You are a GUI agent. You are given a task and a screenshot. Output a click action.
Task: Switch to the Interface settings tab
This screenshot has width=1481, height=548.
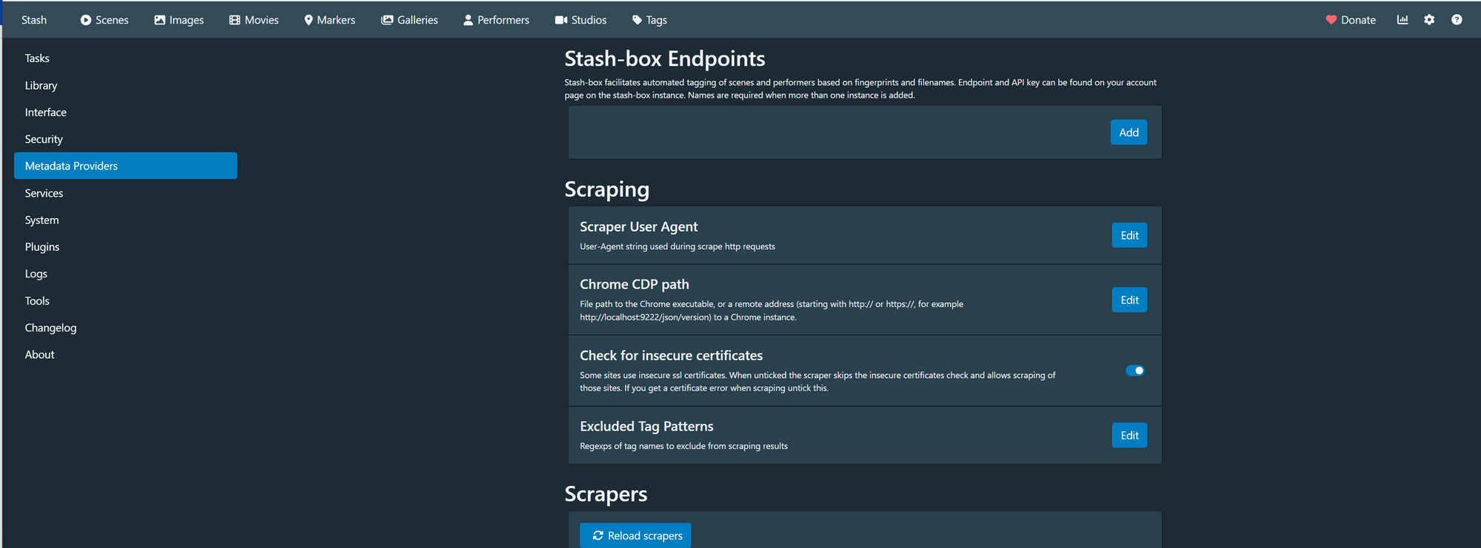[126, 112]
